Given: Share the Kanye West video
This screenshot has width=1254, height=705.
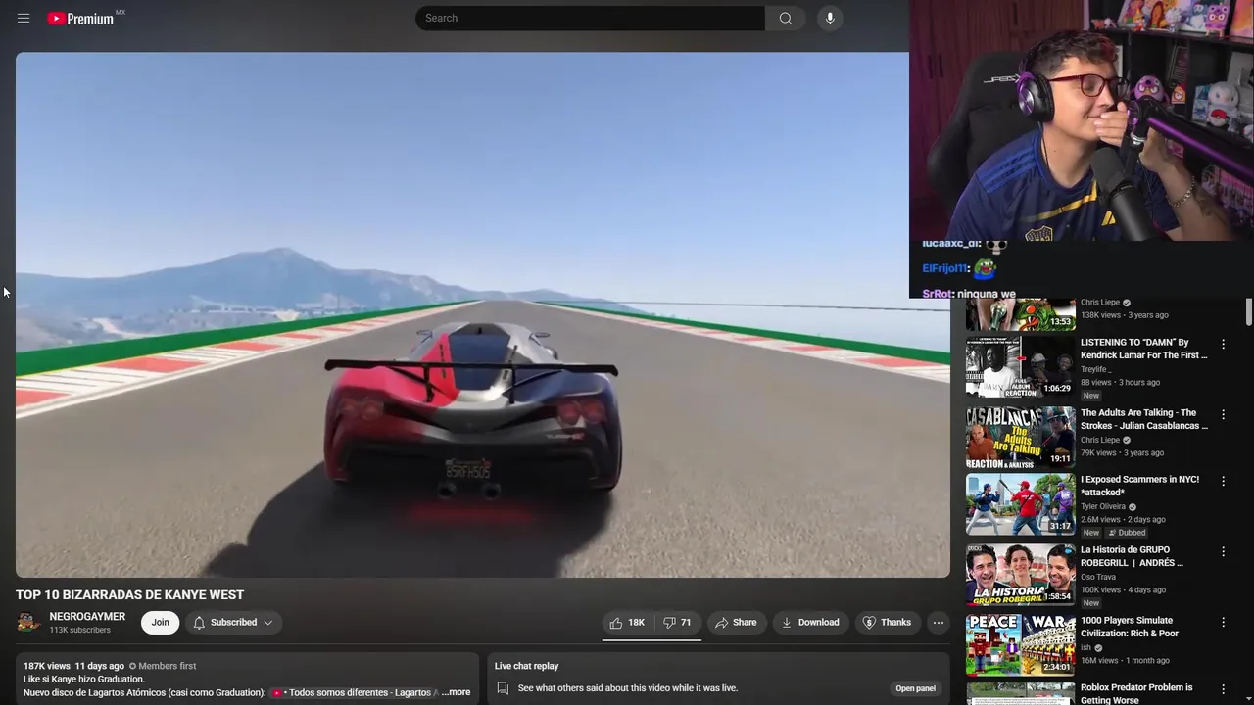Looking at the screenshot, I should pos(736,622).
